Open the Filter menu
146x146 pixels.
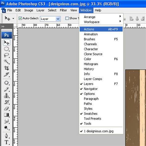[63, 10]
